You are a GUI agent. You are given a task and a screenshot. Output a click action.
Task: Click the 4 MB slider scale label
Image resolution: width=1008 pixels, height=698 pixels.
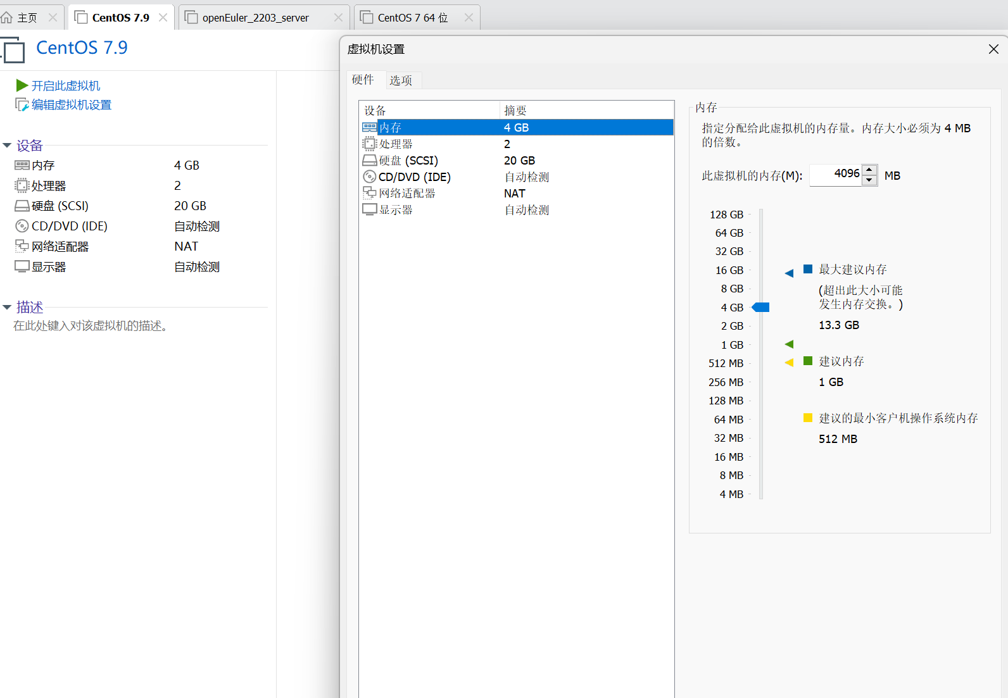pyautogui.click(x=731, y=494)
